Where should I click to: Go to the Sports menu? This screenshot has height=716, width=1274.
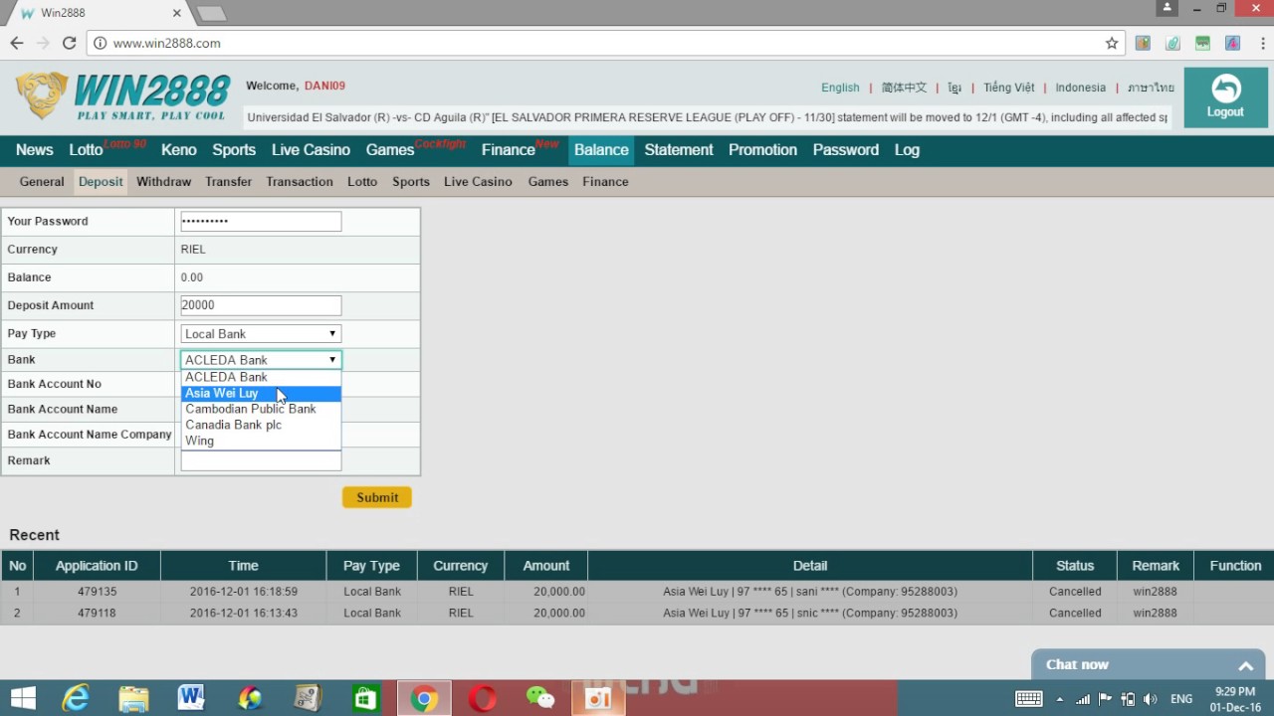pos(234,150)
